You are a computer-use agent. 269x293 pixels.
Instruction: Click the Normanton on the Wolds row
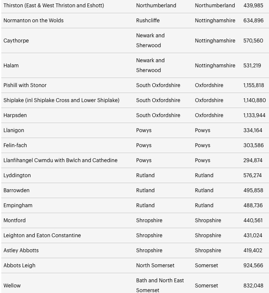click(x=135, y=21)
